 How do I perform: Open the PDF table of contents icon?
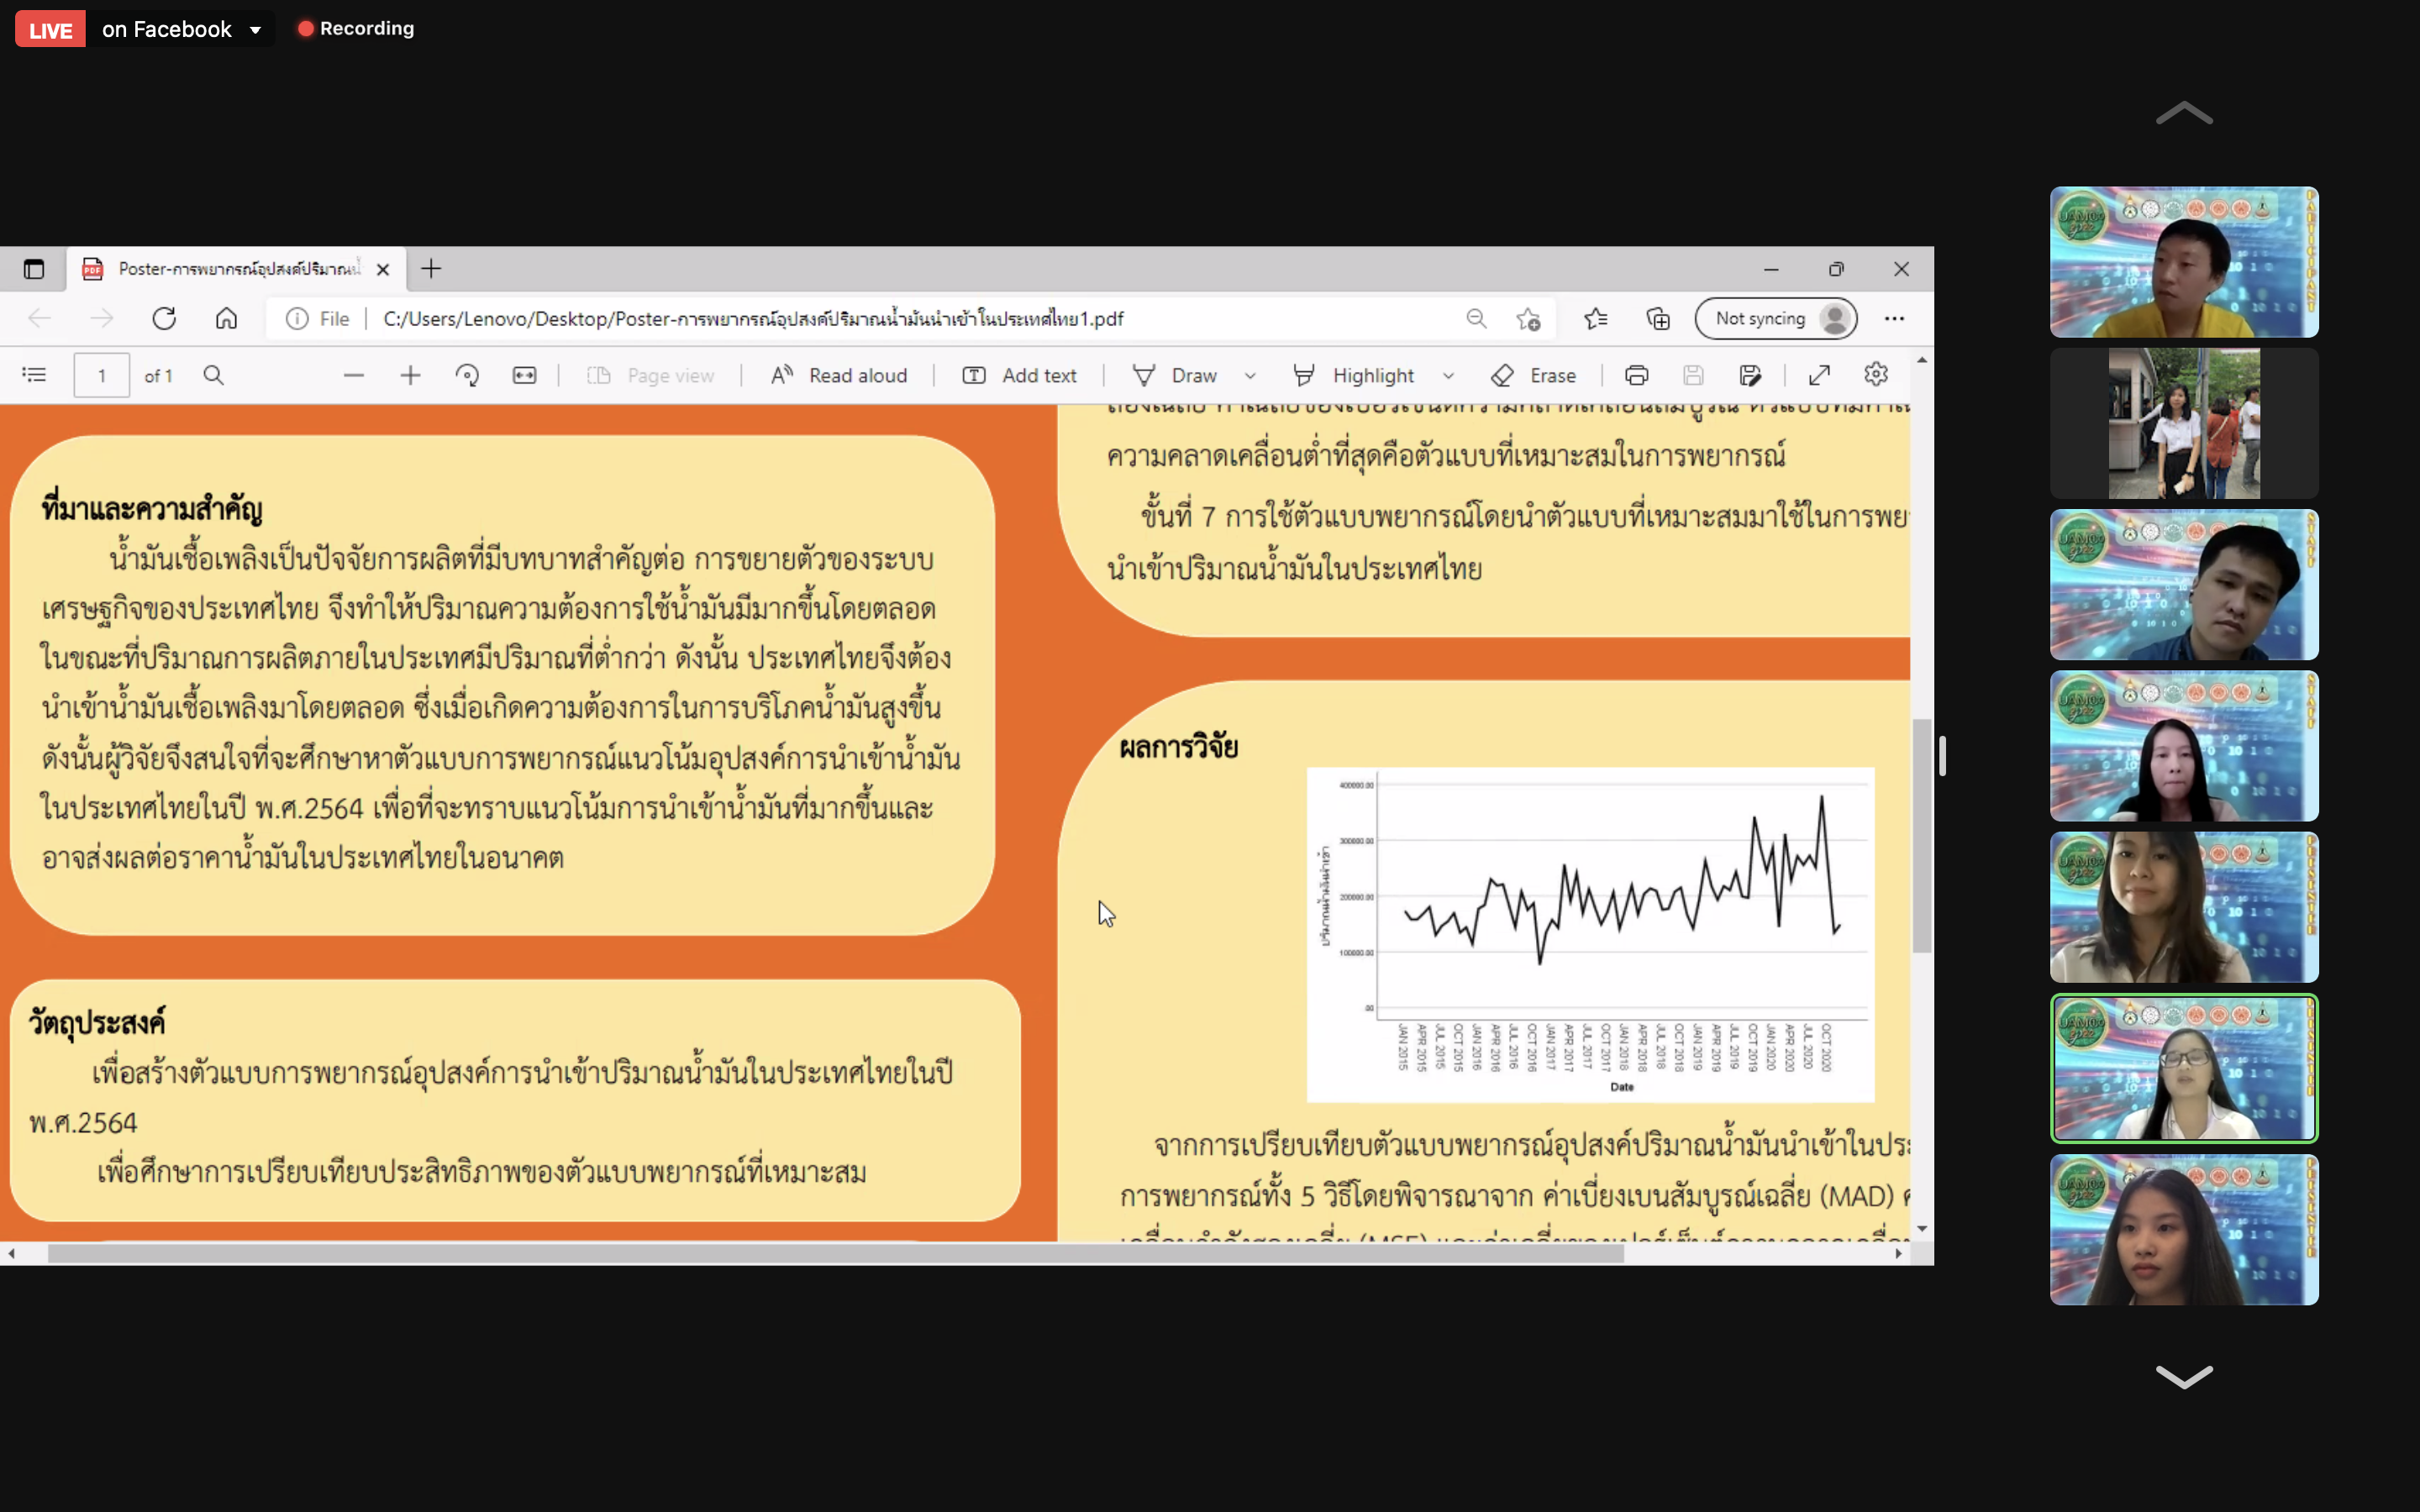pos(34,375)
